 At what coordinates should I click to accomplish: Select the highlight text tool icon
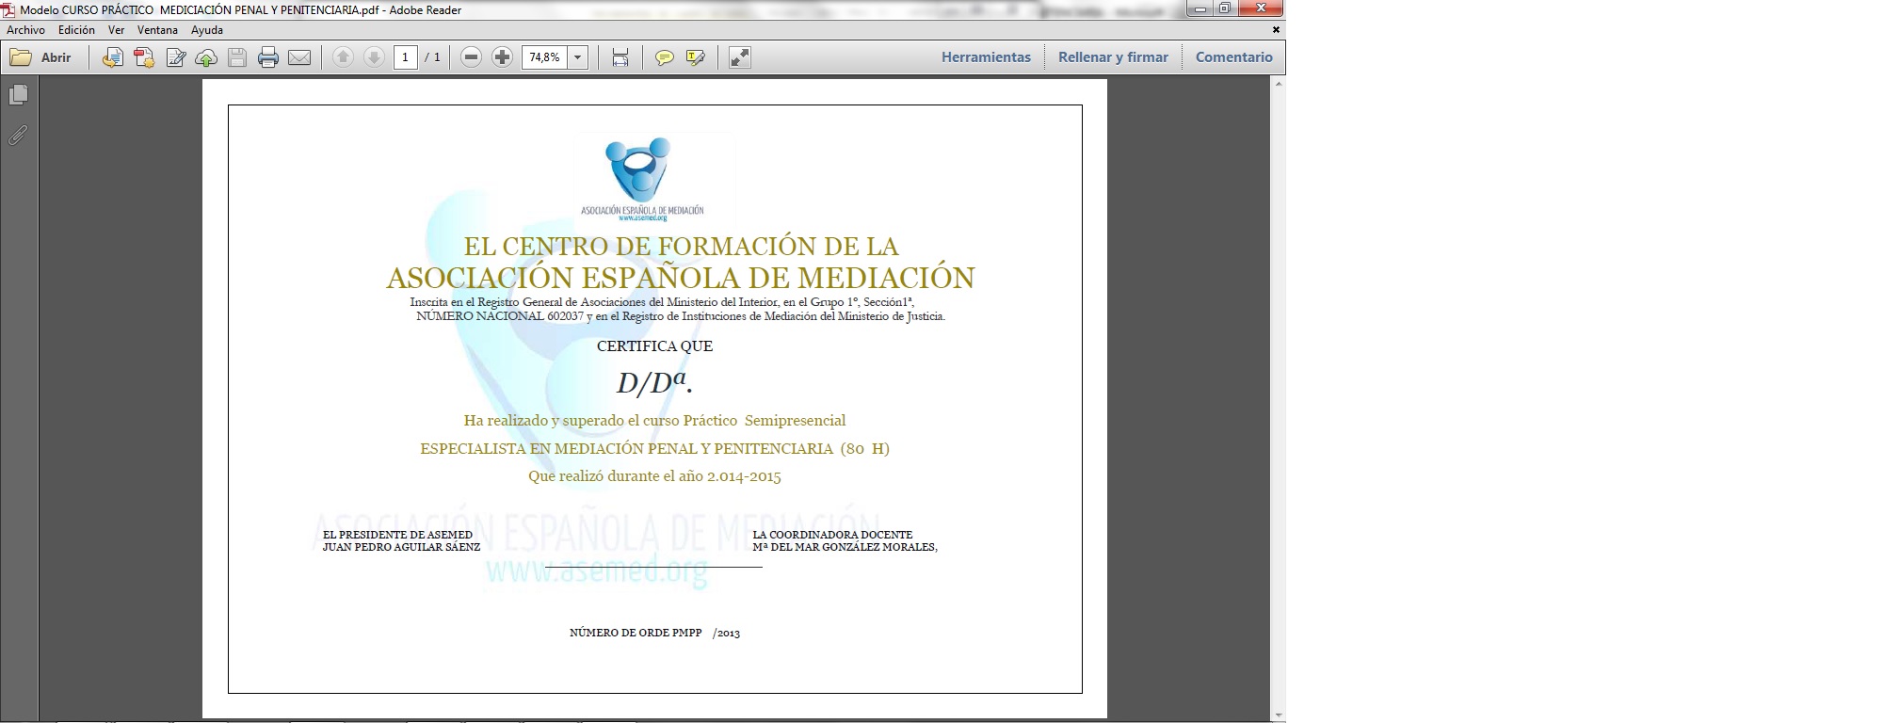696,57
